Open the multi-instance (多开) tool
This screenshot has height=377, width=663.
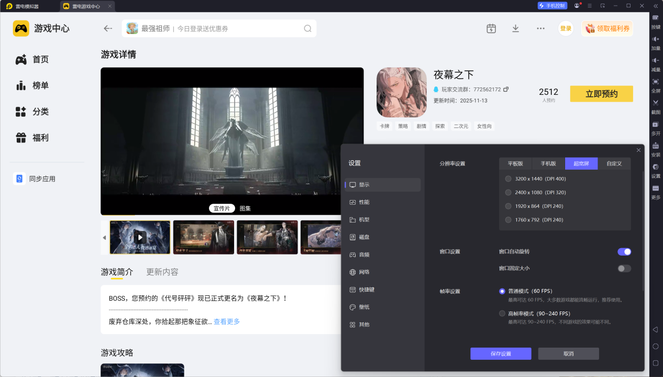[x=656, y=125]
